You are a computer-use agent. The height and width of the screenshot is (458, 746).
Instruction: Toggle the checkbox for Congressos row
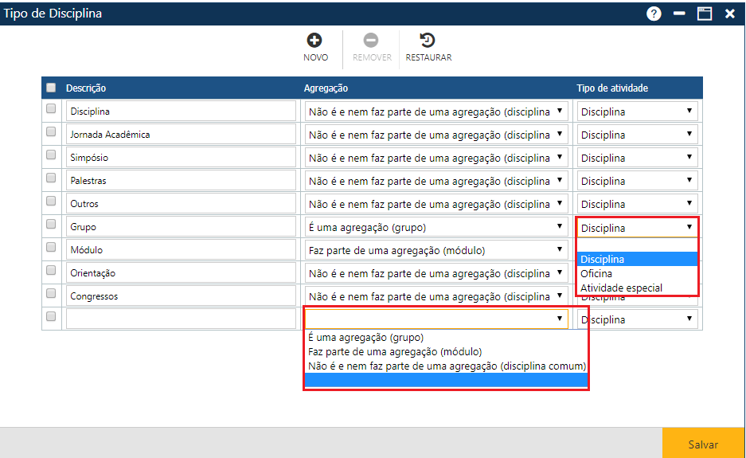coord(51,293)
